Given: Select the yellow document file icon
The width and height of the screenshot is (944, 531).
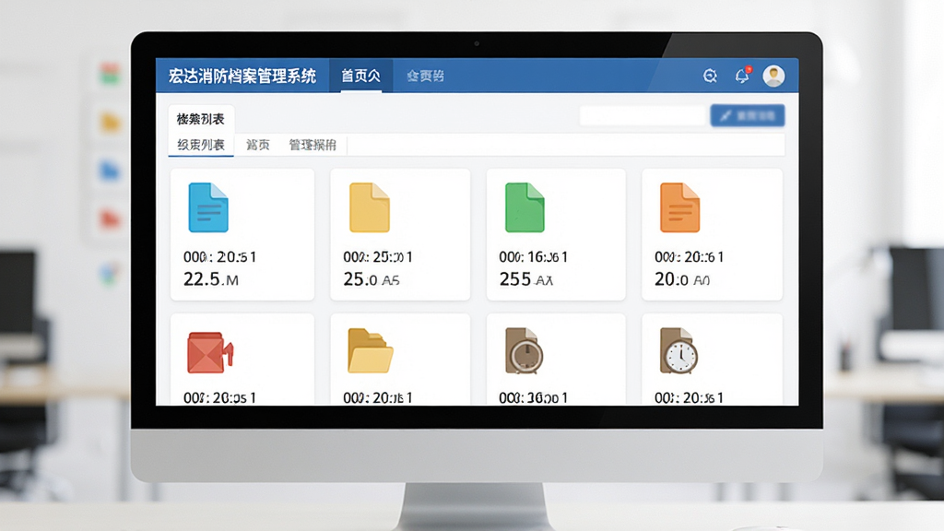Looking at the screenshot, I should tap(370, 207).
